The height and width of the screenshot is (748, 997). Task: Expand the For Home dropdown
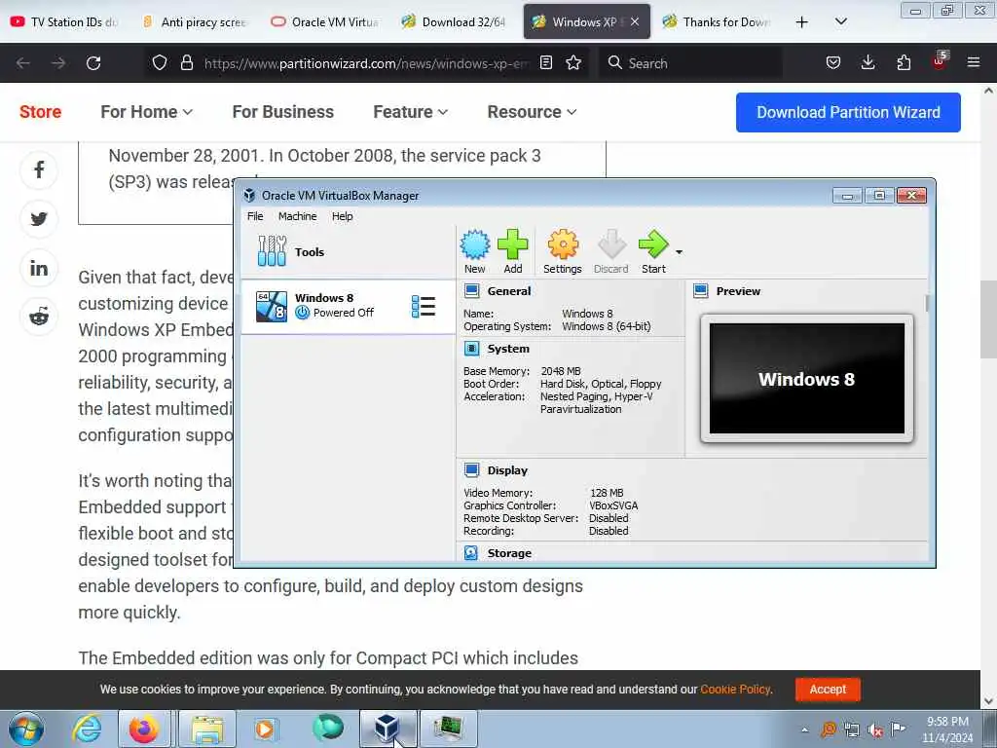(146, 112)
